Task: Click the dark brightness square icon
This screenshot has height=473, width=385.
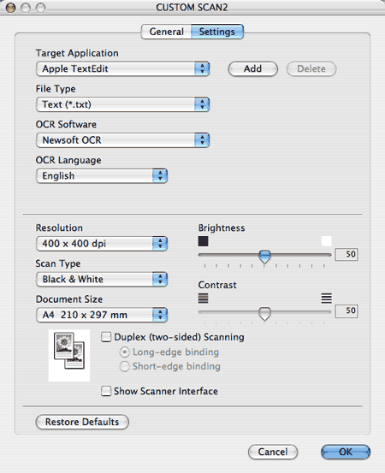Action: pos(203,241)
